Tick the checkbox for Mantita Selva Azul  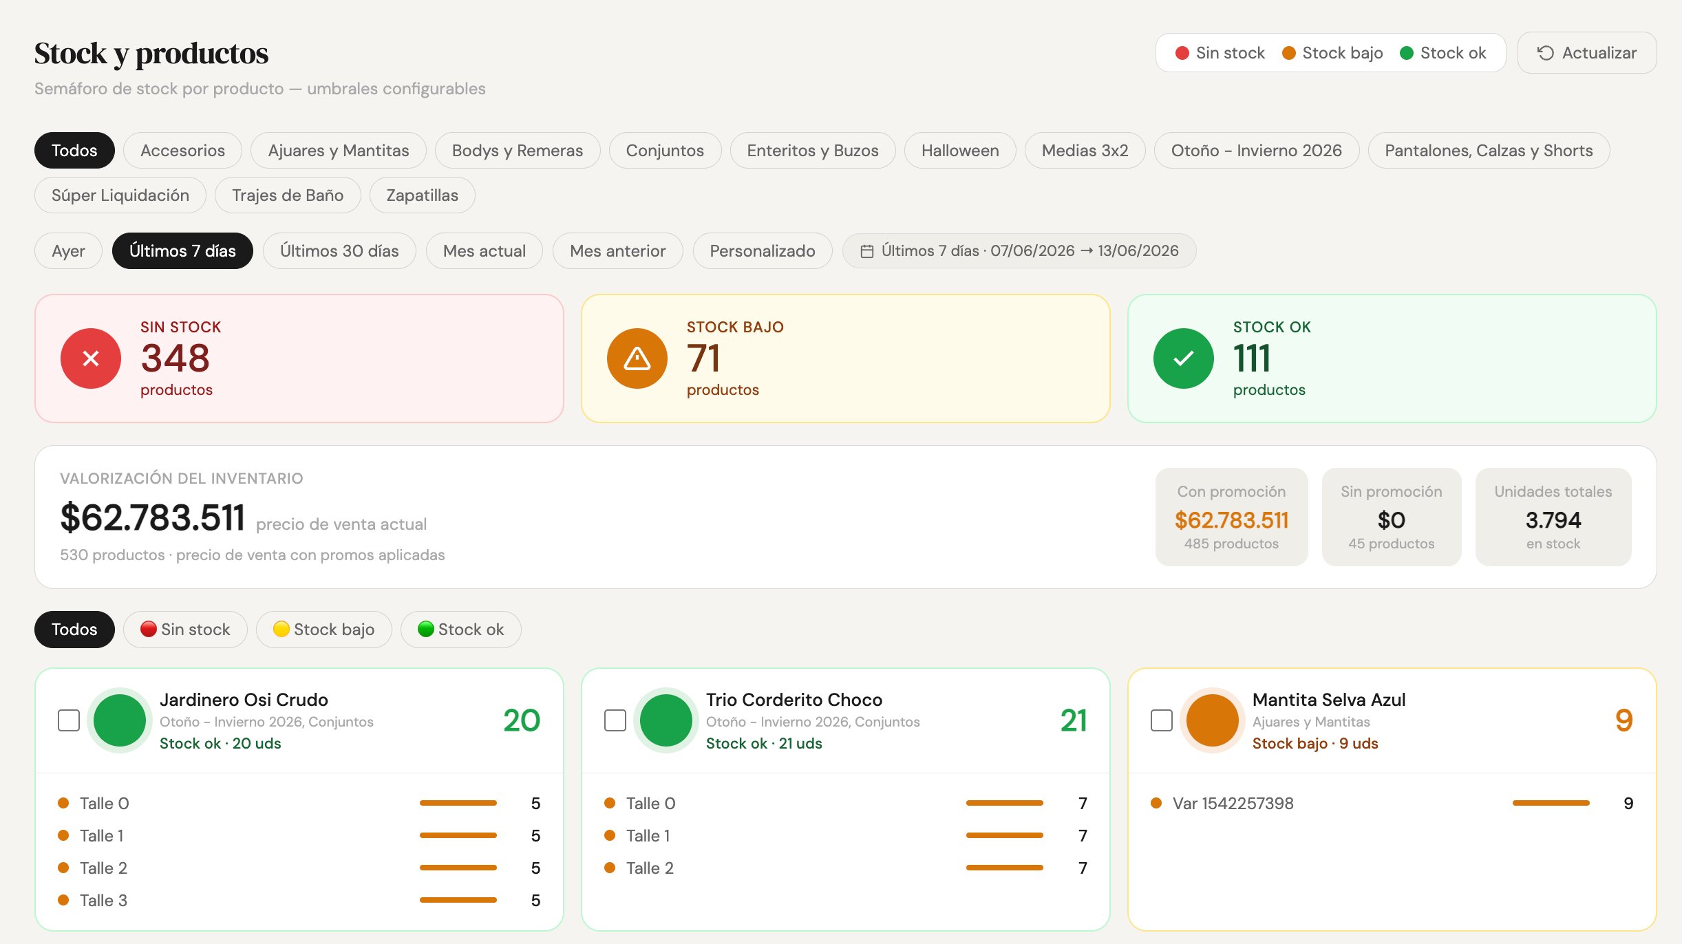click(1162, 720)
